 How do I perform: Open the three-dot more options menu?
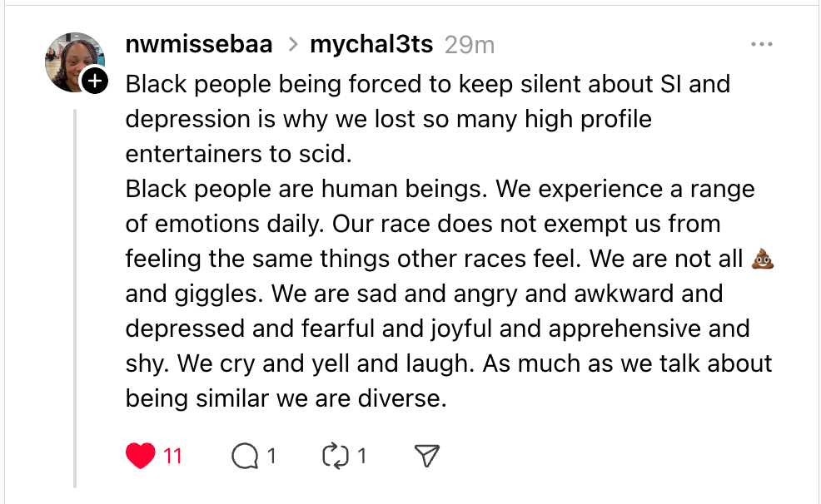click(761, 44)
